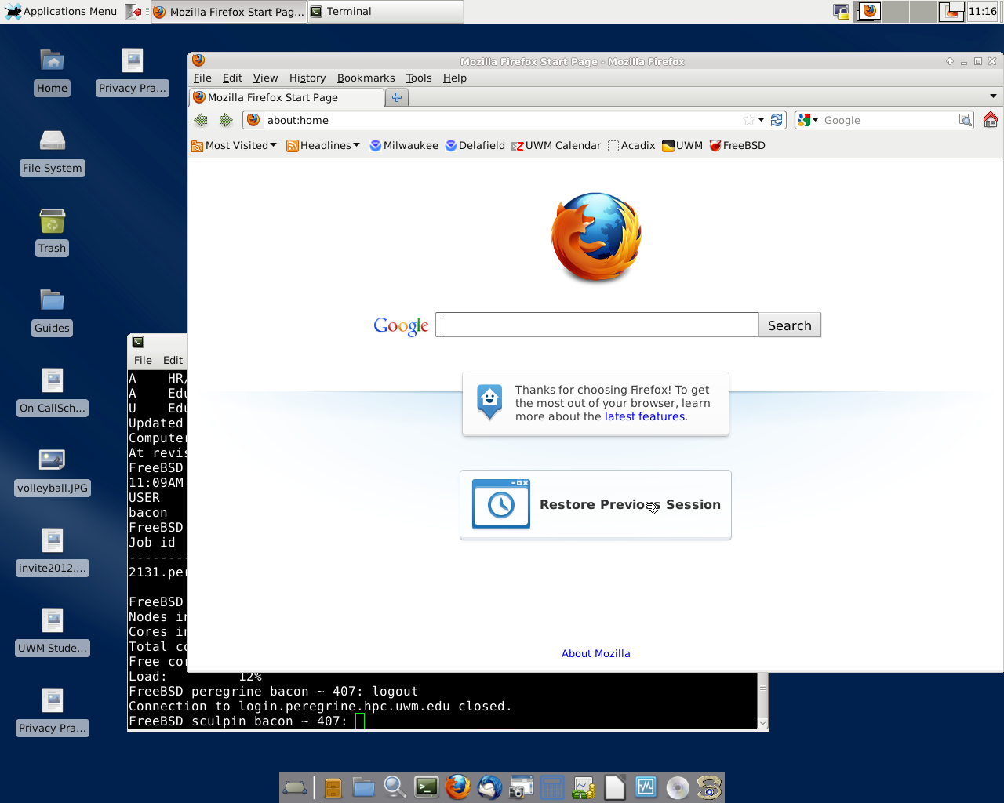
Task: Open a new Firefox tab
Action: [397, 97]
